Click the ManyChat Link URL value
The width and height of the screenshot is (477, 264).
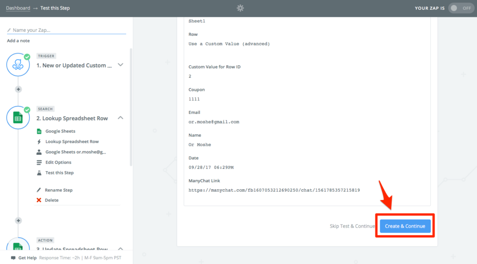point(274,190)
